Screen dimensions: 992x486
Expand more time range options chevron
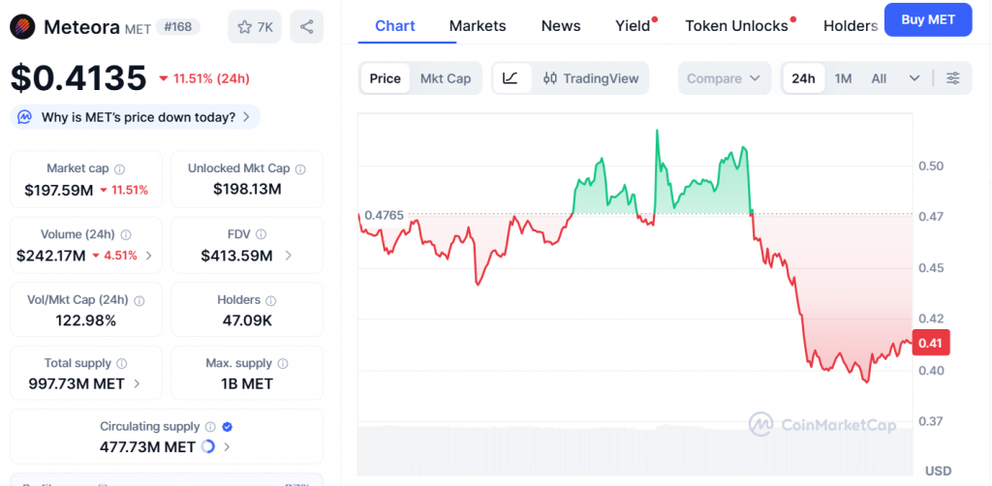tap(914, 78)
